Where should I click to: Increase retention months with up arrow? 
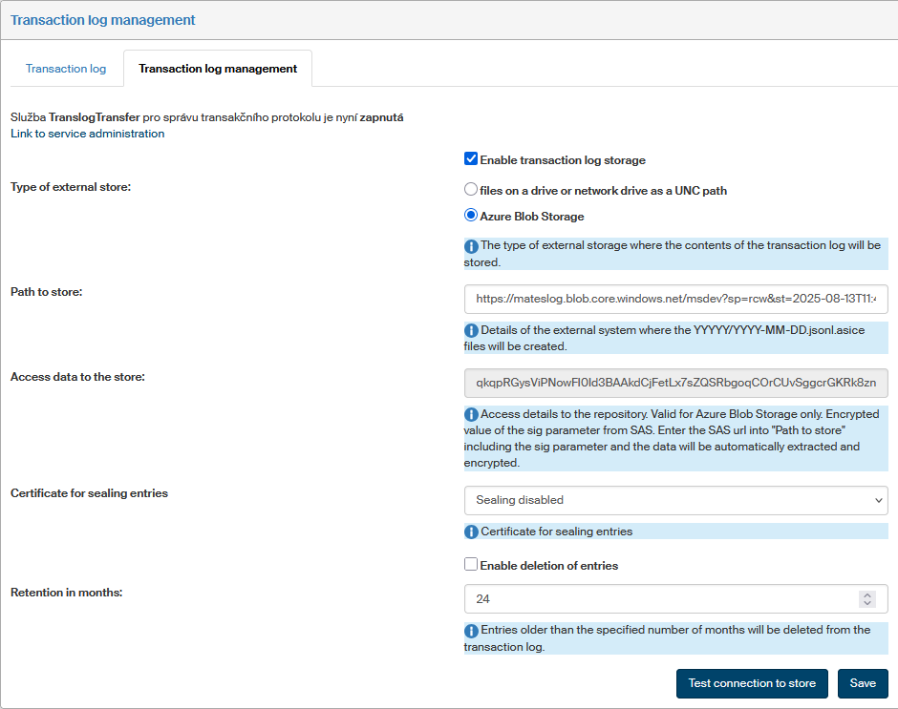(x=867, y=594)
